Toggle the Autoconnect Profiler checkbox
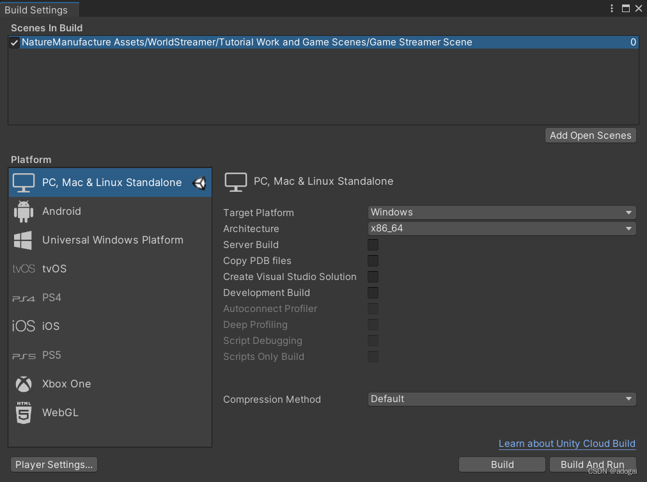The height and width of the screenshot is (482, 647). pos(373,309)
